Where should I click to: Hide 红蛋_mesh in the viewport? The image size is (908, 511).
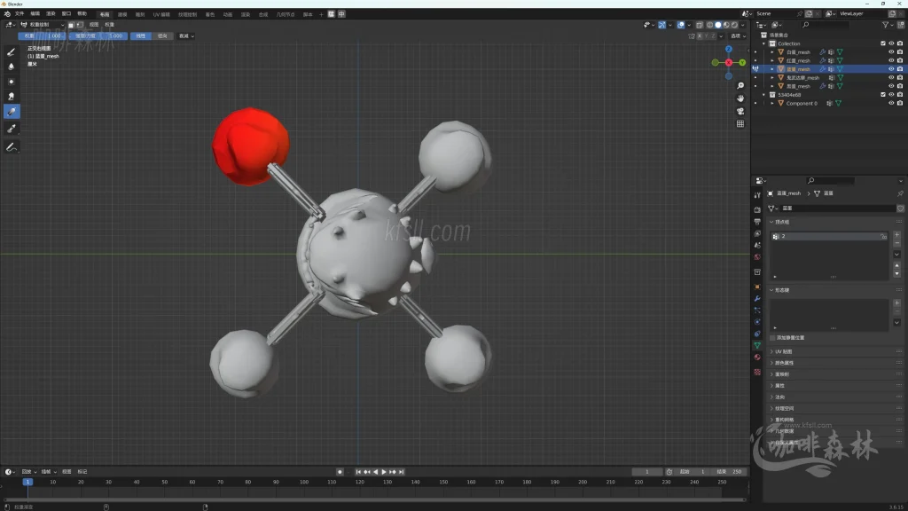point(891,60)
